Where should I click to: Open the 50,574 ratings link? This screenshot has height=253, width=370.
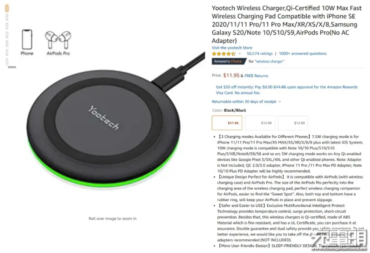(x=260, y=53)
